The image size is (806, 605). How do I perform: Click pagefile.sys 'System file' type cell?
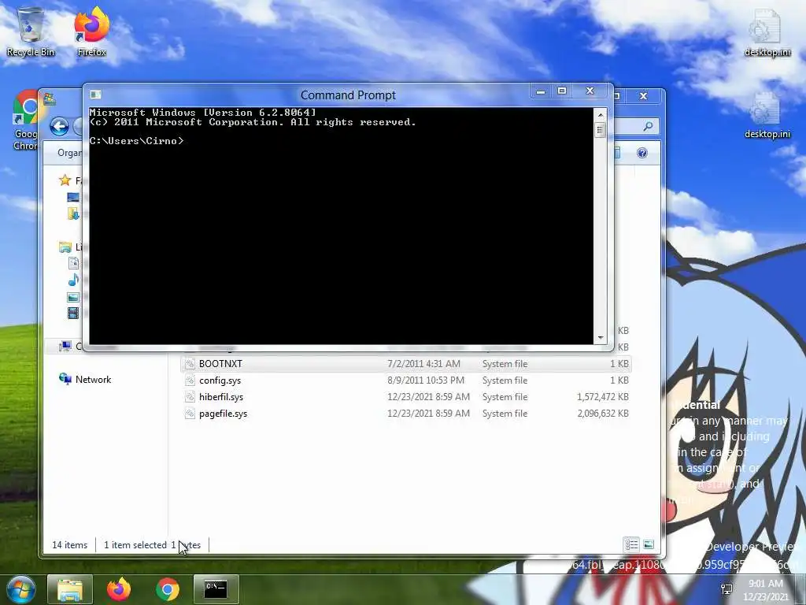click(505, 413)
